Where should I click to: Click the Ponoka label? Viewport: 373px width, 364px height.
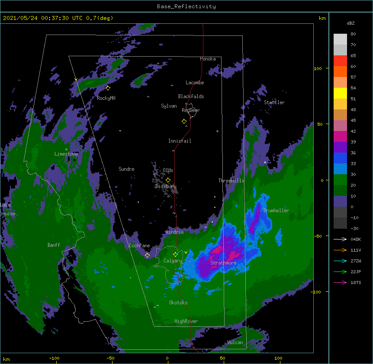pos(208,59)
